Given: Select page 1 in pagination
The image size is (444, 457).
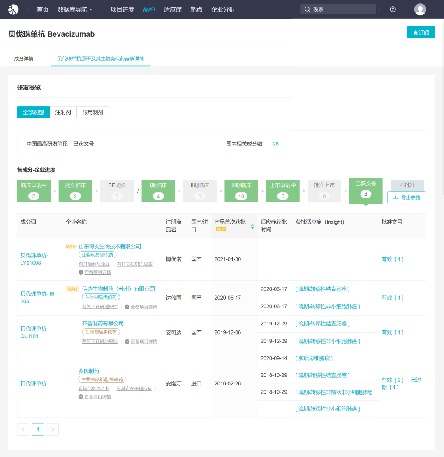Looking at the screenshot, I should (x=38, y=429).
